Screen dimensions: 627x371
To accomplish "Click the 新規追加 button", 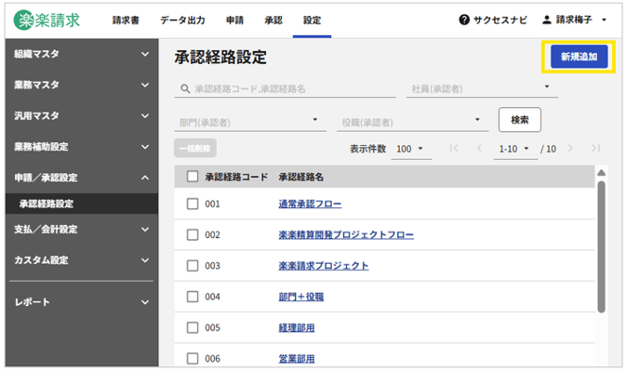I will [579, 57].
